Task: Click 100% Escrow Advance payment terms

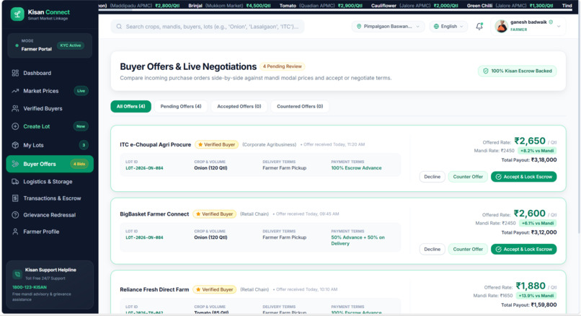Action: [356, 168]
